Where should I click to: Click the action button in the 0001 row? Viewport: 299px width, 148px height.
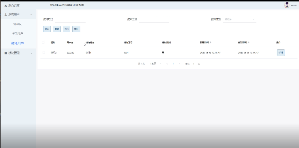tap(281, 53)
